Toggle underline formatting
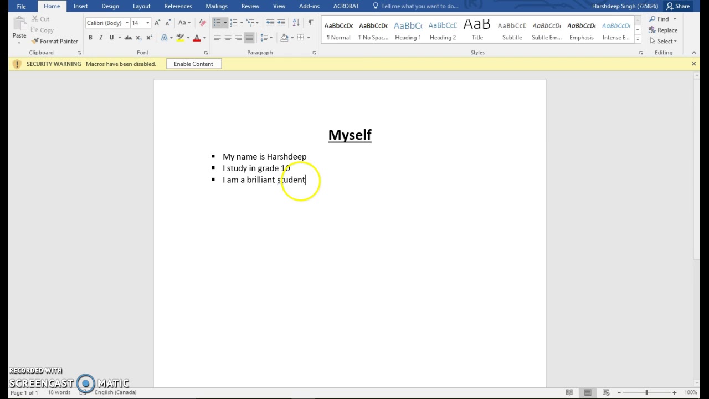Image resolution: width=709 pixels, height=399 pixels. coord(111,38)
